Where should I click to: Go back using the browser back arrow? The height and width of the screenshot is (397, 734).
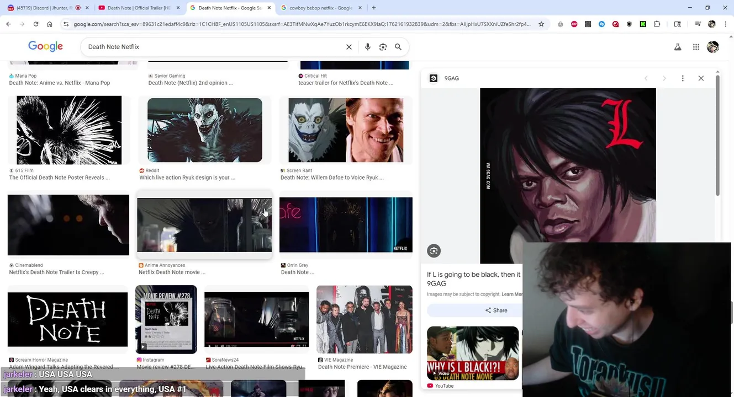pos(8,24)
